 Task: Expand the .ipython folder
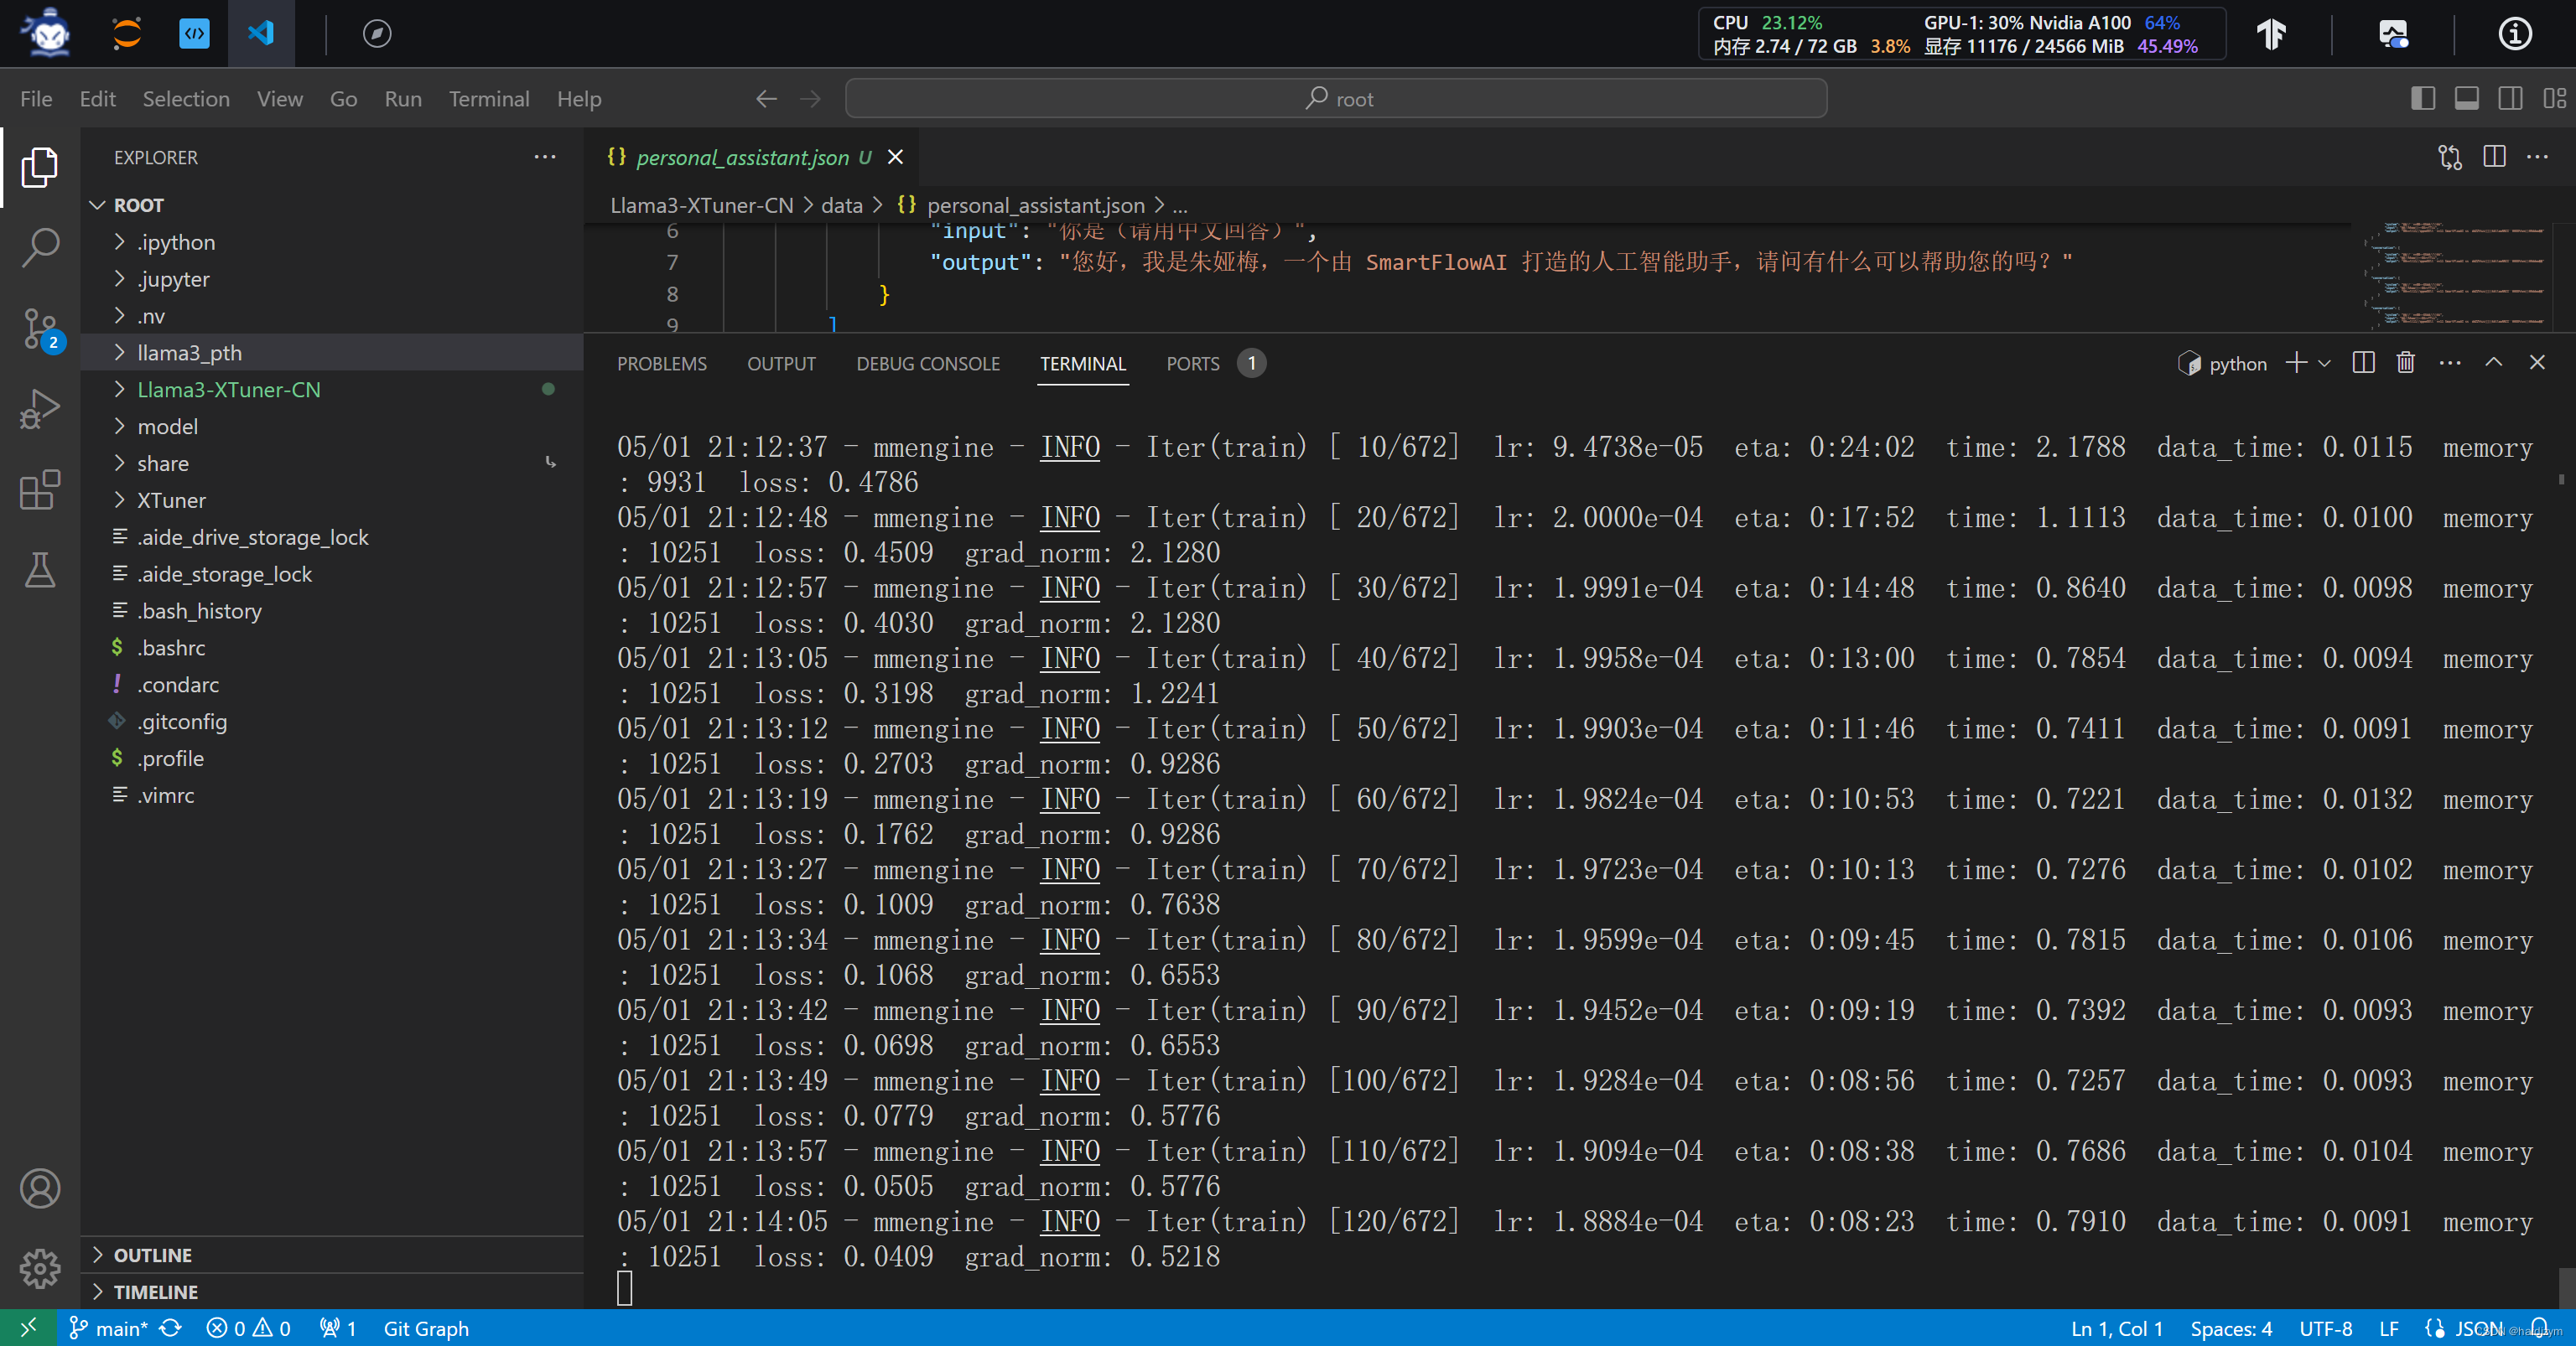coord(332,242)
